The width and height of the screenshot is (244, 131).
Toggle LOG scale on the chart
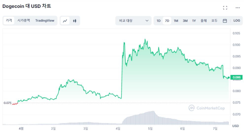[x=237, y=21]
